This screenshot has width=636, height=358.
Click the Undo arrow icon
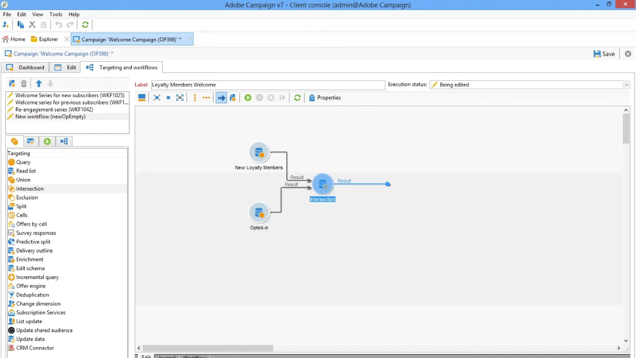tap(59, 25)
